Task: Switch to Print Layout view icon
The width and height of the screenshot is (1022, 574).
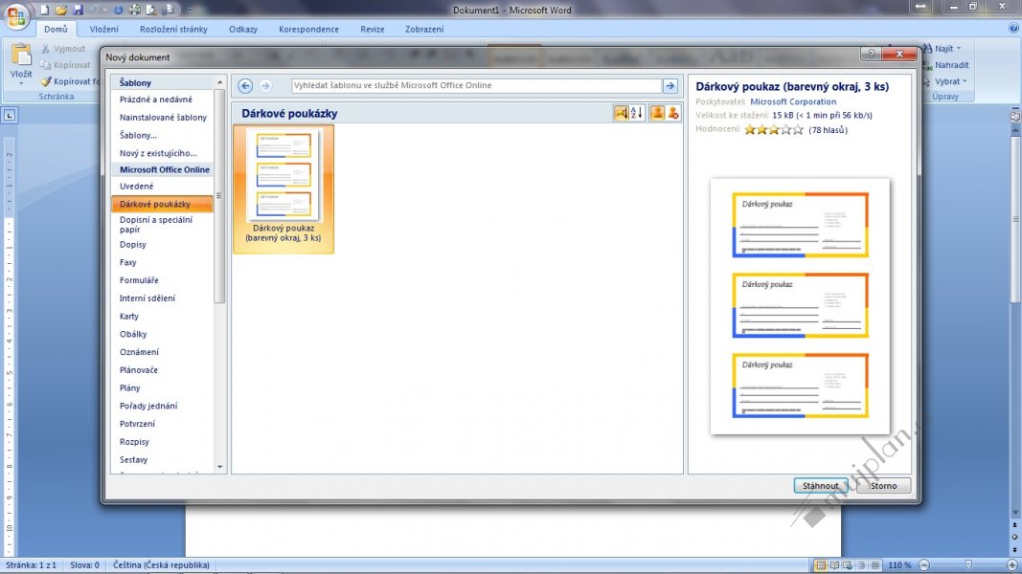Action: pyautogui.click(x=821, y=564)
